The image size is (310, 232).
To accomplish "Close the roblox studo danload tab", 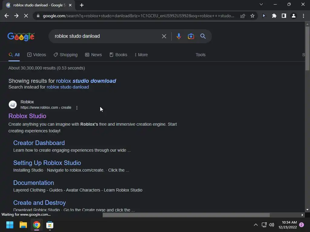I will click(70, 5).
